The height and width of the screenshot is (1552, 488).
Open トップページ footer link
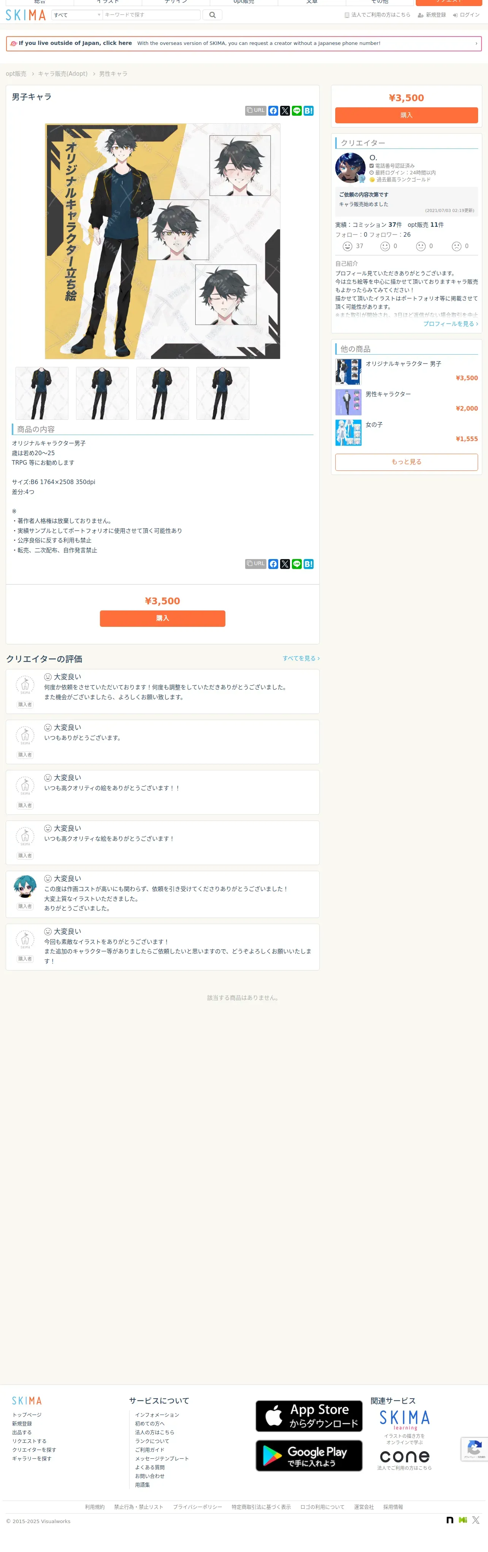27,1415
